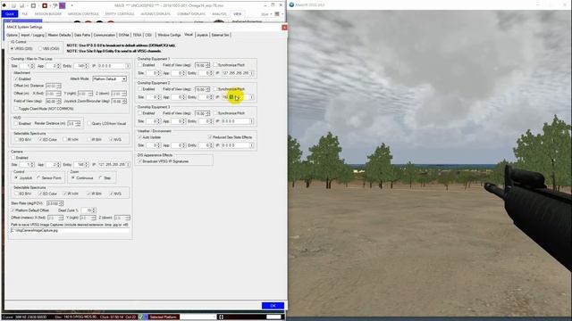The height and width of the screenshot is (321, 572).
Task: Switch to the Data Paths tab
Action: pos(82,35)
